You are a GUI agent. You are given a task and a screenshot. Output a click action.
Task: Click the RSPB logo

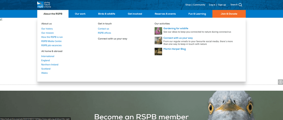pyautogui.click(x=44, y=5)
